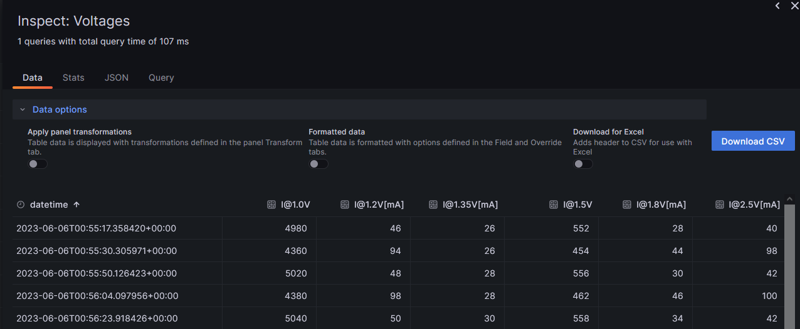This screenshot has height=329, width=800.
Task: Click the Data options section title
Action: click(x=60, y=109)
